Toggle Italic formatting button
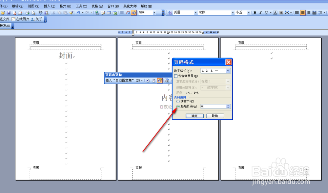 click(x=260, y=13)
